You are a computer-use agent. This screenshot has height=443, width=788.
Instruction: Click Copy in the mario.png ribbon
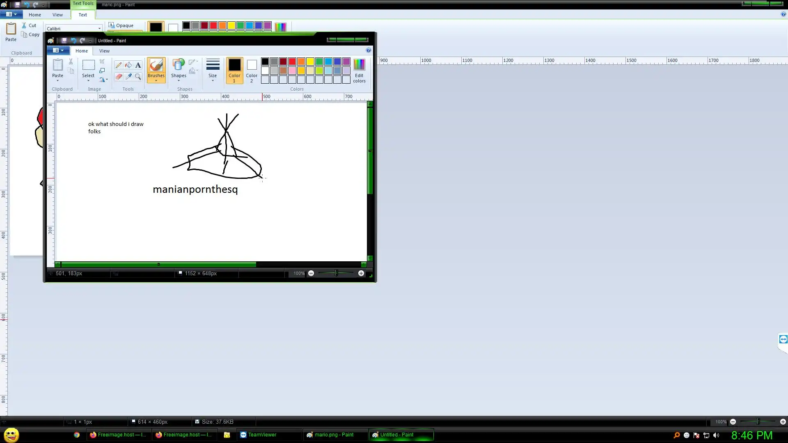pyautogui.click(x=31, y=34)
